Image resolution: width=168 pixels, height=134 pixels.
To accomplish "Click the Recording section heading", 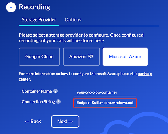I will [35, 7].
